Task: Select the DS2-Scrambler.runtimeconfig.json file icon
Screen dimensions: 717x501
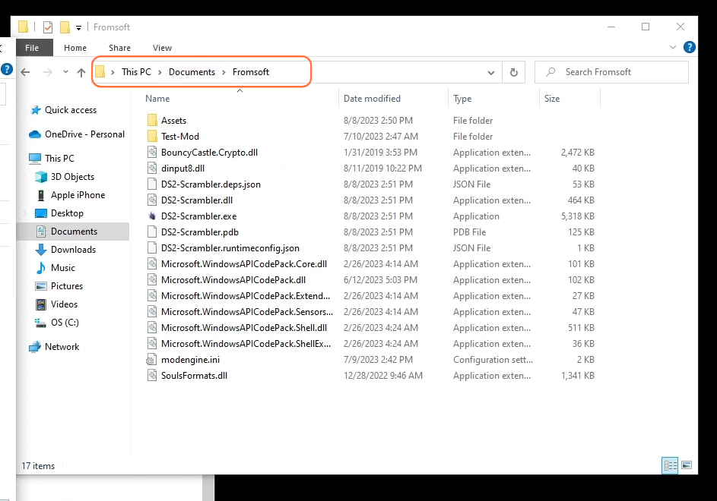Action: pos(152,248)
